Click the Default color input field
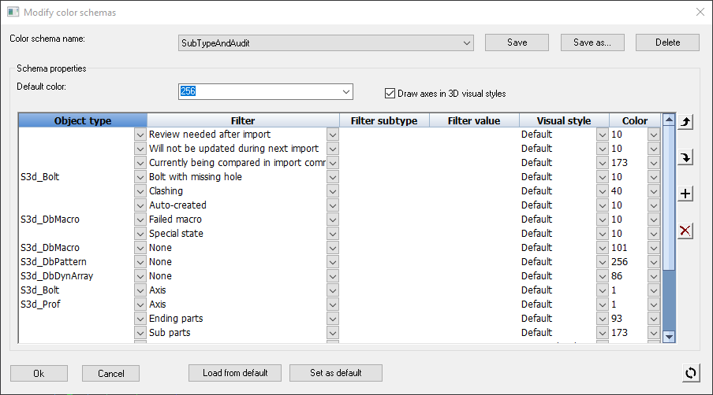 [259, 91]
